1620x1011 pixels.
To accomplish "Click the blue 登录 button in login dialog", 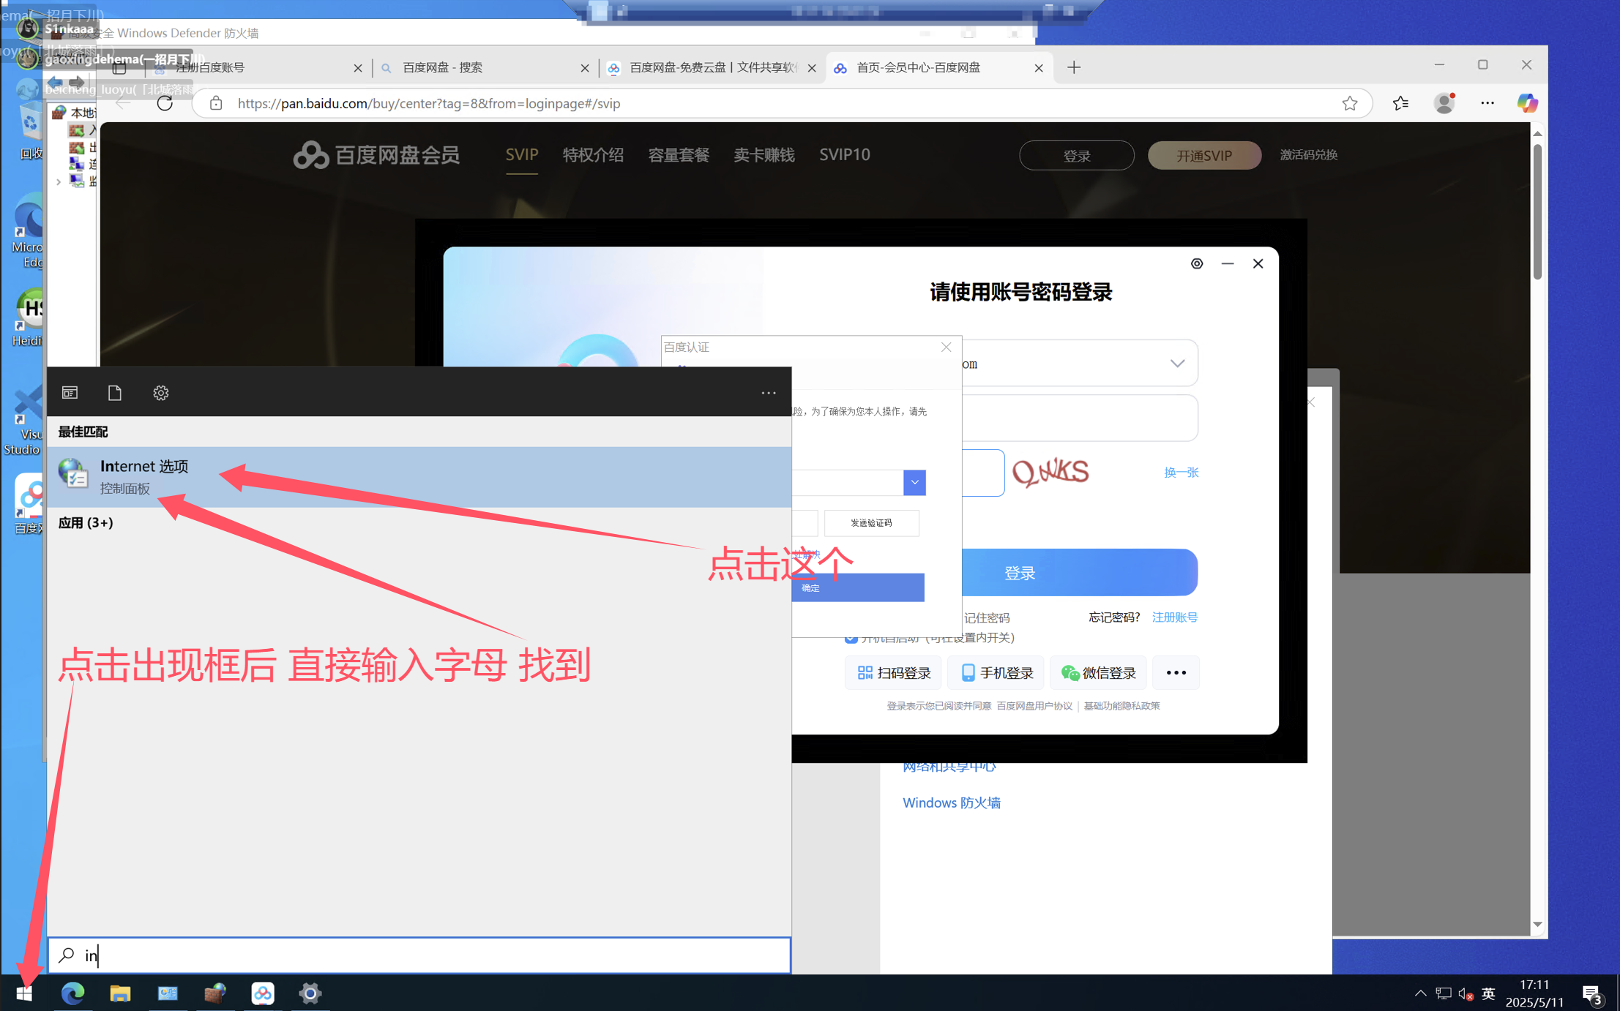I will pyautogui.click(x=1080, y=573).
